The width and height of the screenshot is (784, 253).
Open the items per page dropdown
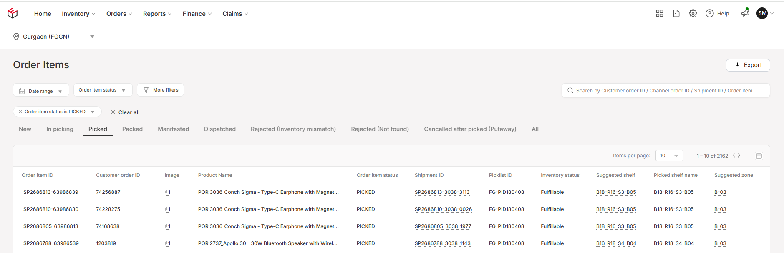[669, 156]
